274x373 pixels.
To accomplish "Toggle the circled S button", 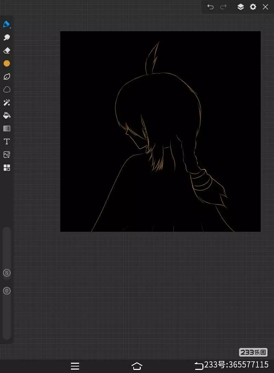I will [x=7, y=273].
